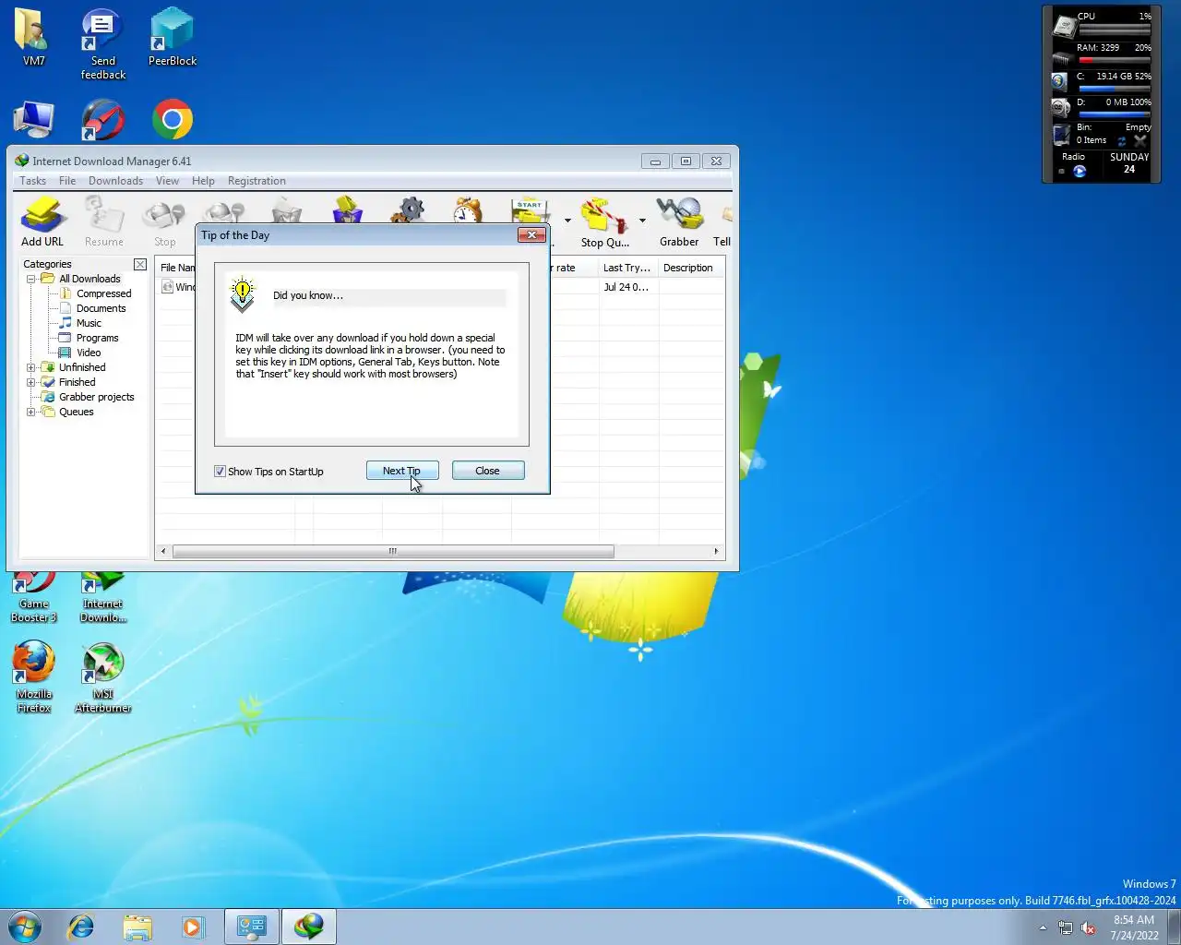Click the Last Try column header
1181x945 pixels.
point(628,268)
